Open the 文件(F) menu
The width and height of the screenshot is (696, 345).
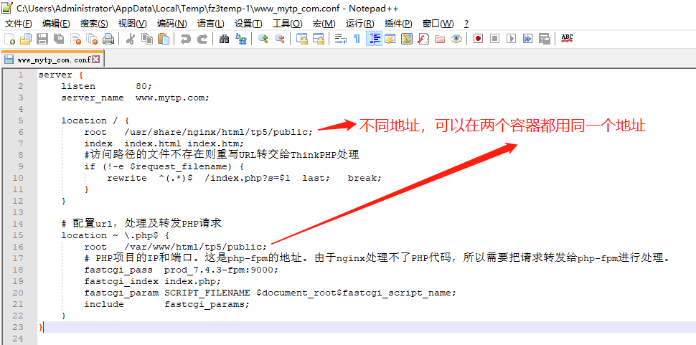18,24
